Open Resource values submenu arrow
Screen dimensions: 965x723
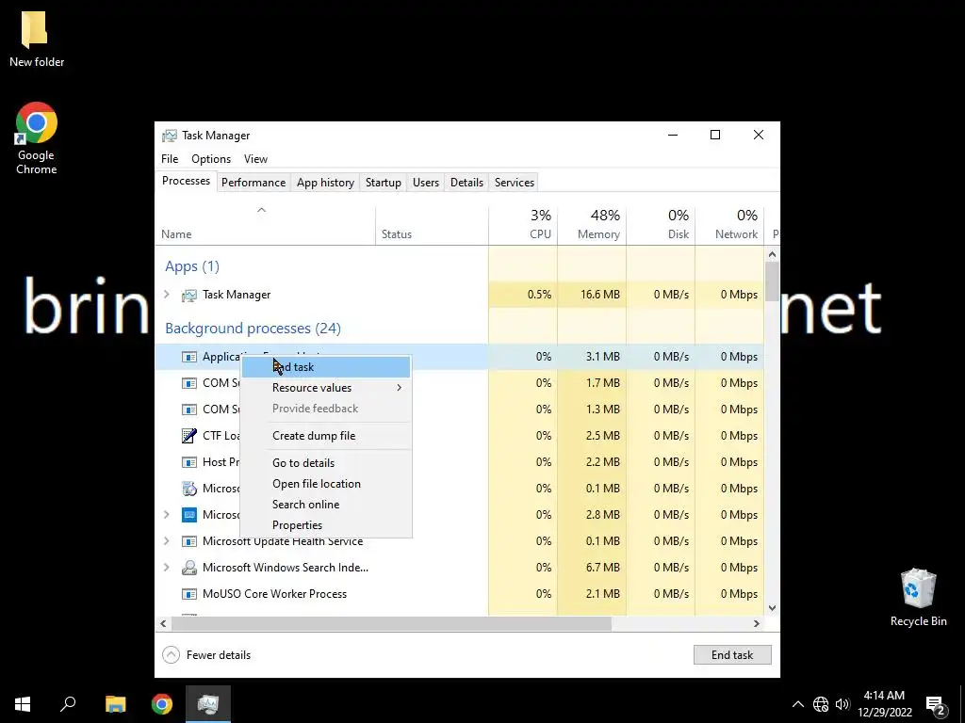[399, 387]
